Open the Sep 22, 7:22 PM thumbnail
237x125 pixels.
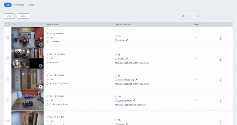(28, 118)
